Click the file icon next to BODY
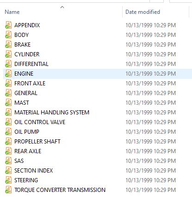The width and height of the screenshot is (192, 197). click(8, 35)
